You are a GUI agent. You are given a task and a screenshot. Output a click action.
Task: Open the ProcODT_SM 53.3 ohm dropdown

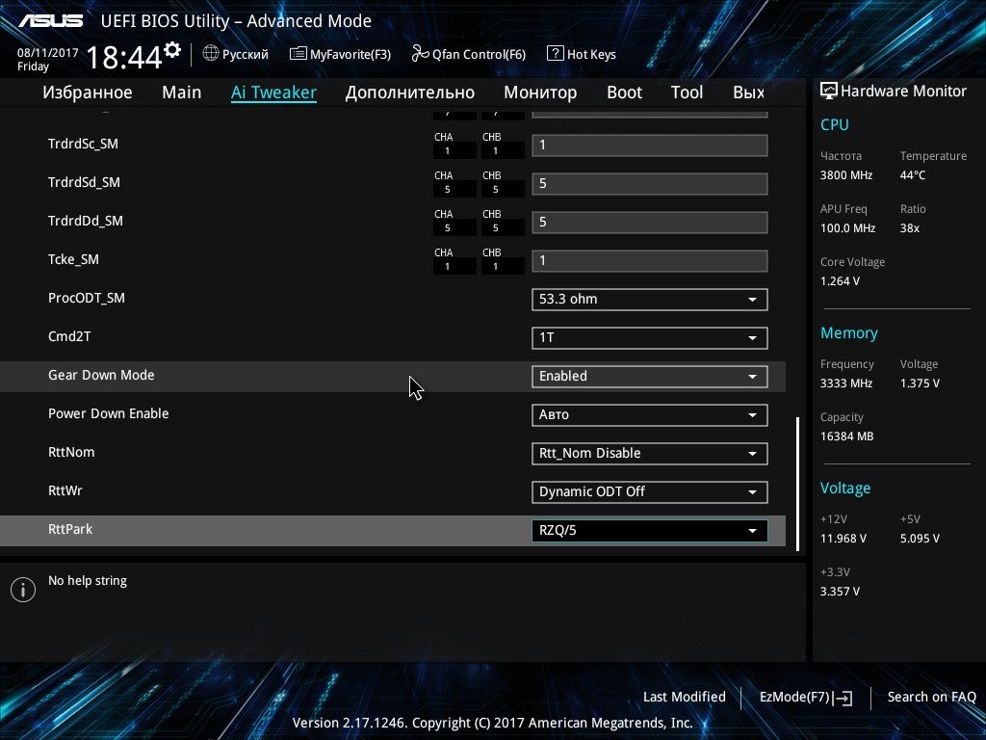click(650, 300)
